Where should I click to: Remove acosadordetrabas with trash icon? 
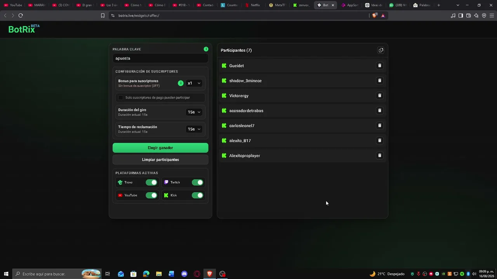click(x=380, y=110)
